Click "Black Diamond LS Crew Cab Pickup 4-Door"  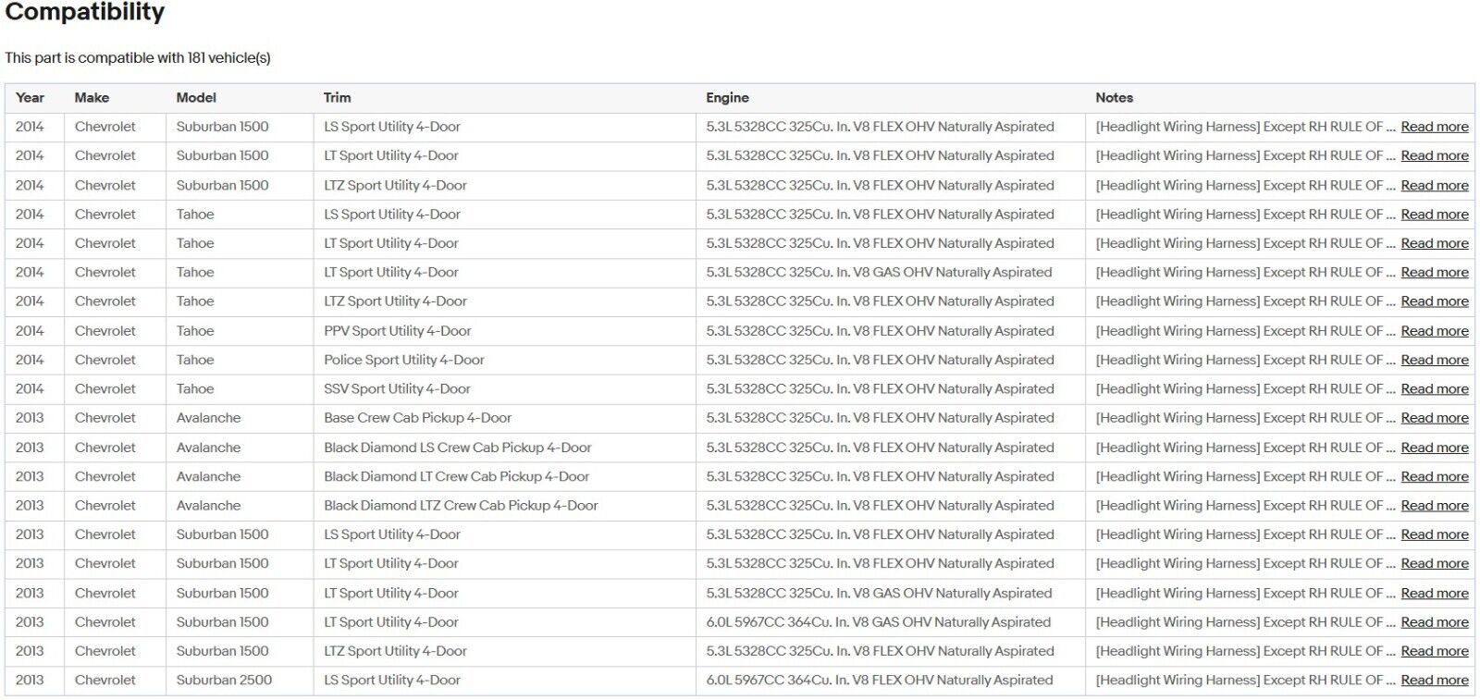[457, 448]
